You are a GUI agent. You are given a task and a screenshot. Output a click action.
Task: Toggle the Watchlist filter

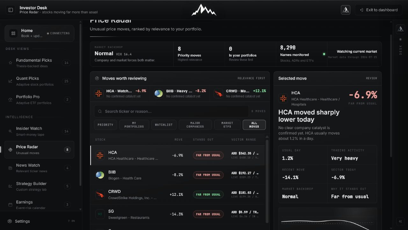pos(164,125)
